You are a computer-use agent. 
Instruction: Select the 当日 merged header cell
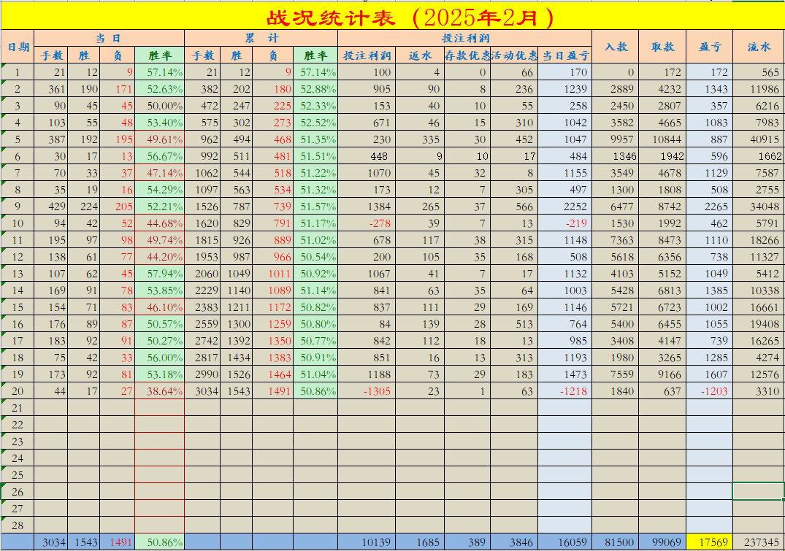point(111,37)
